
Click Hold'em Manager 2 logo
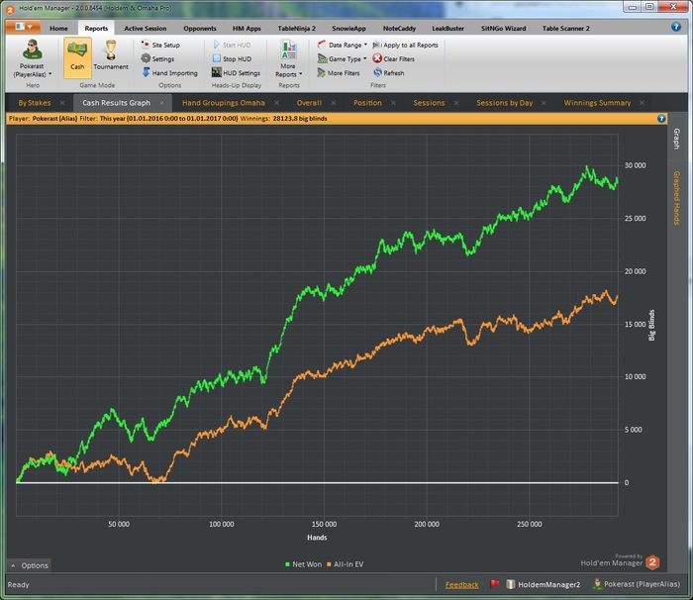[x=652, y=562]
